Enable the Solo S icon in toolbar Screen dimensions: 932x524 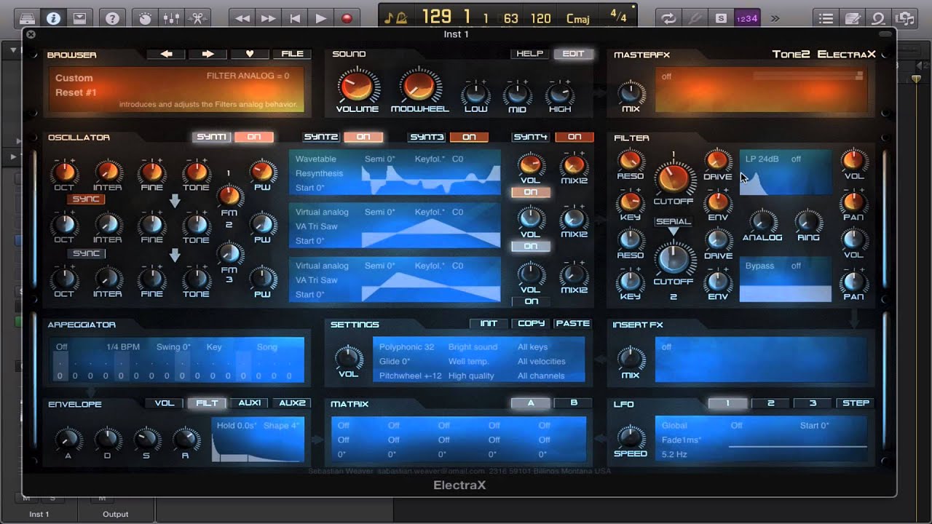click(720, 18)
